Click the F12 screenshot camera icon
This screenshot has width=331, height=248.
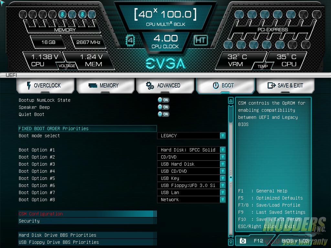click(x=243, y=241)
